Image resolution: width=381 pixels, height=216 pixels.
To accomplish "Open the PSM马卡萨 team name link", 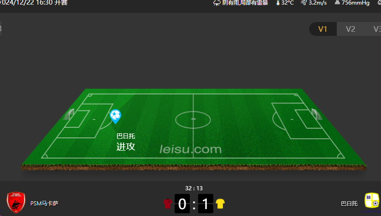I will click(x=44, y=204).
